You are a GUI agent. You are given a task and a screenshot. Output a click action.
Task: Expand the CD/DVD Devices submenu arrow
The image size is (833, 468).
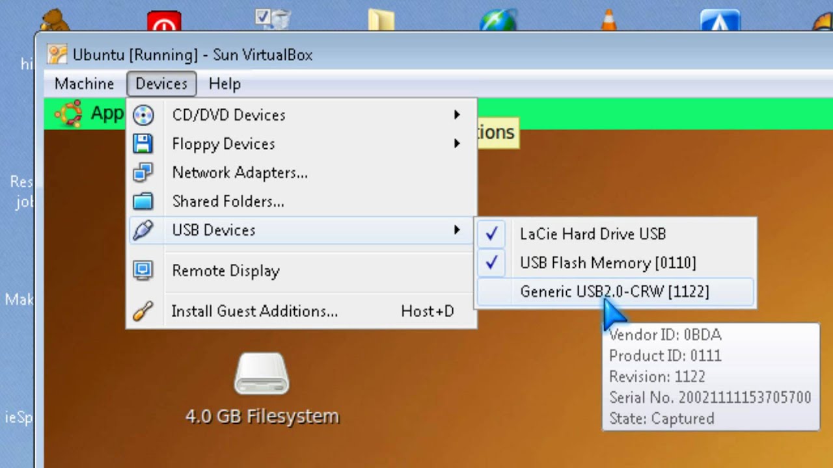click(457, 115)
